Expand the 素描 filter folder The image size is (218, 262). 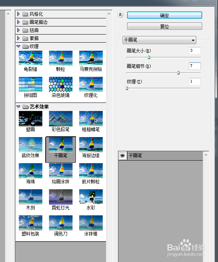pos(18,38)
